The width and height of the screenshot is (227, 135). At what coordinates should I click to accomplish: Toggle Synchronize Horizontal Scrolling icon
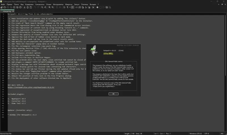point(60,7)
